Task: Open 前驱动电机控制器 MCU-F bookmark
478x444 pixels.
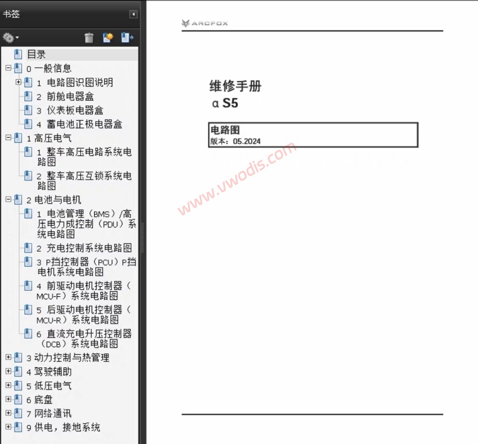Action: [84, 291]
